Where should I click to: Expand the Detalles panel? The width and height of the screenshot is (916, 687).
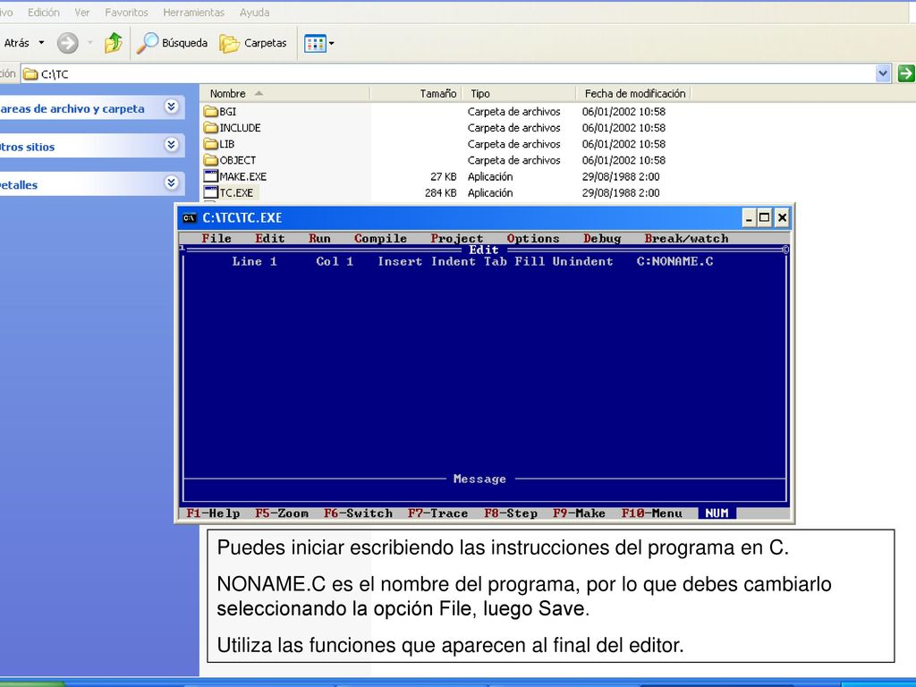tap(171, 183)
